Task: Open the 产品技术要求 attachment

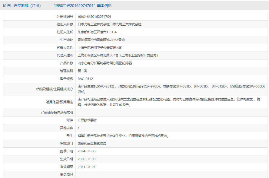Action: pyautogui.click(x=87, y=120)
